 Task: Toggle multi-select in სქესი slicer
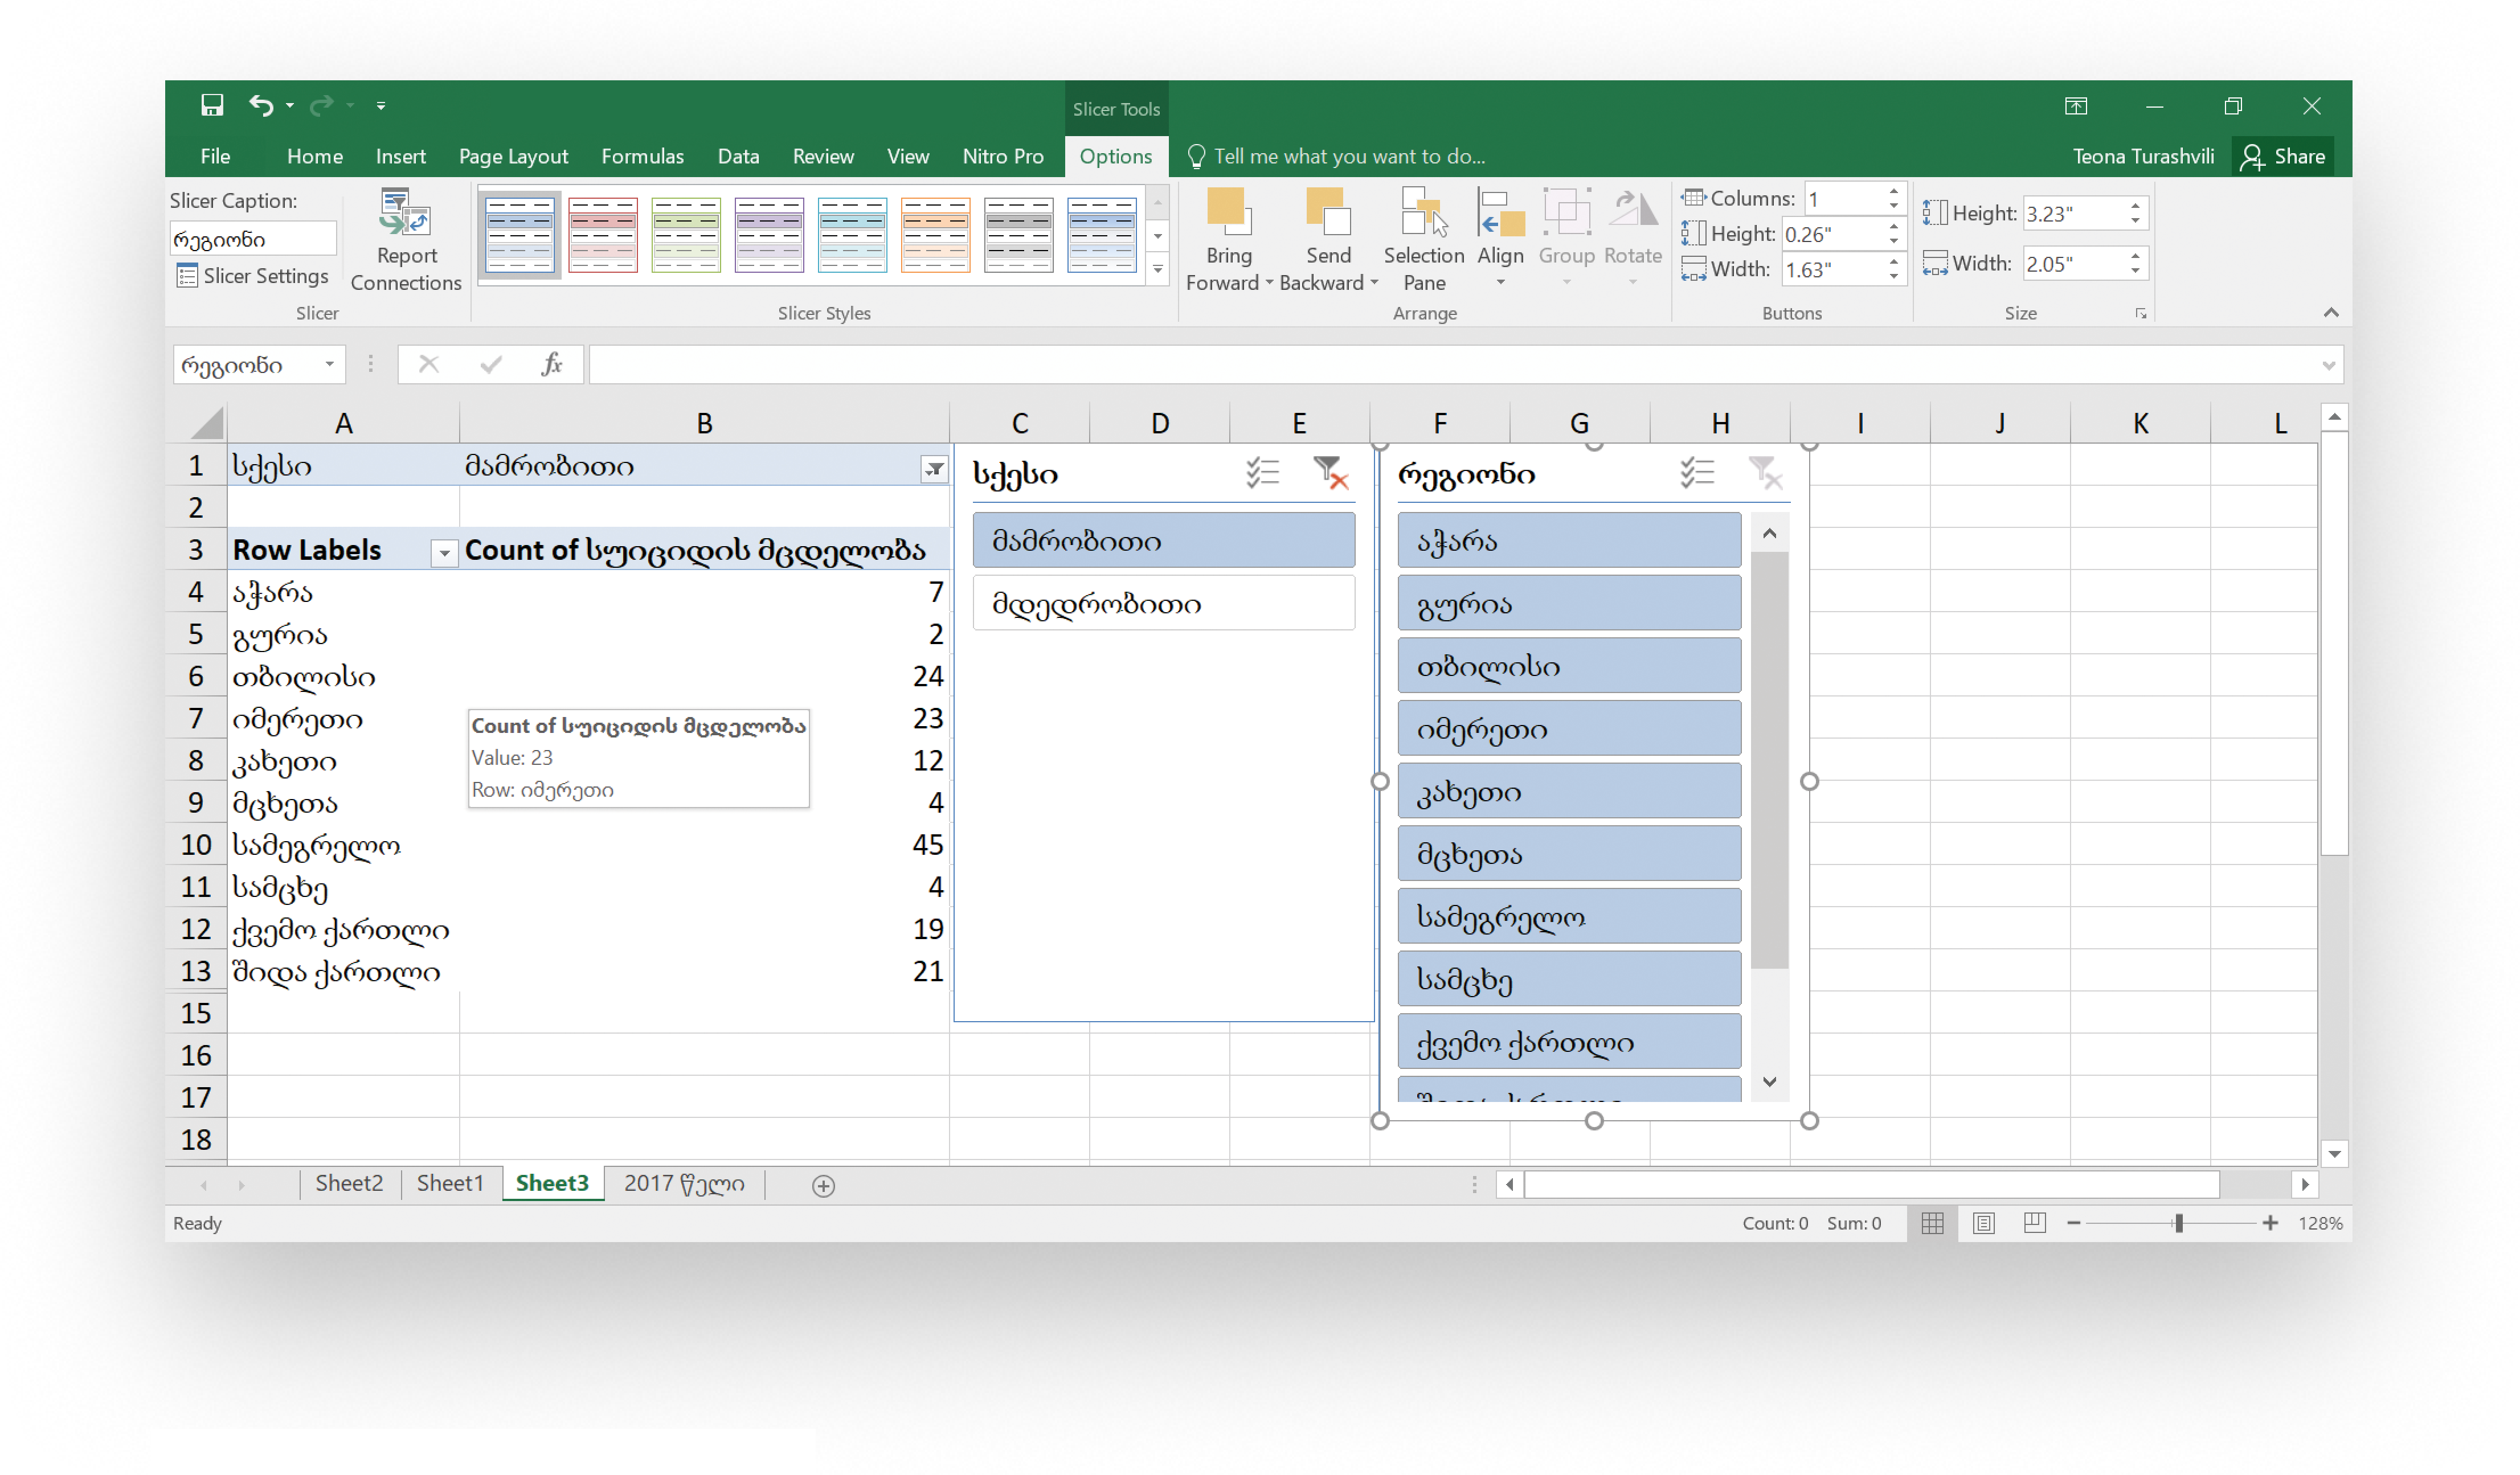pyautogui.click(x=1263, y=473)
